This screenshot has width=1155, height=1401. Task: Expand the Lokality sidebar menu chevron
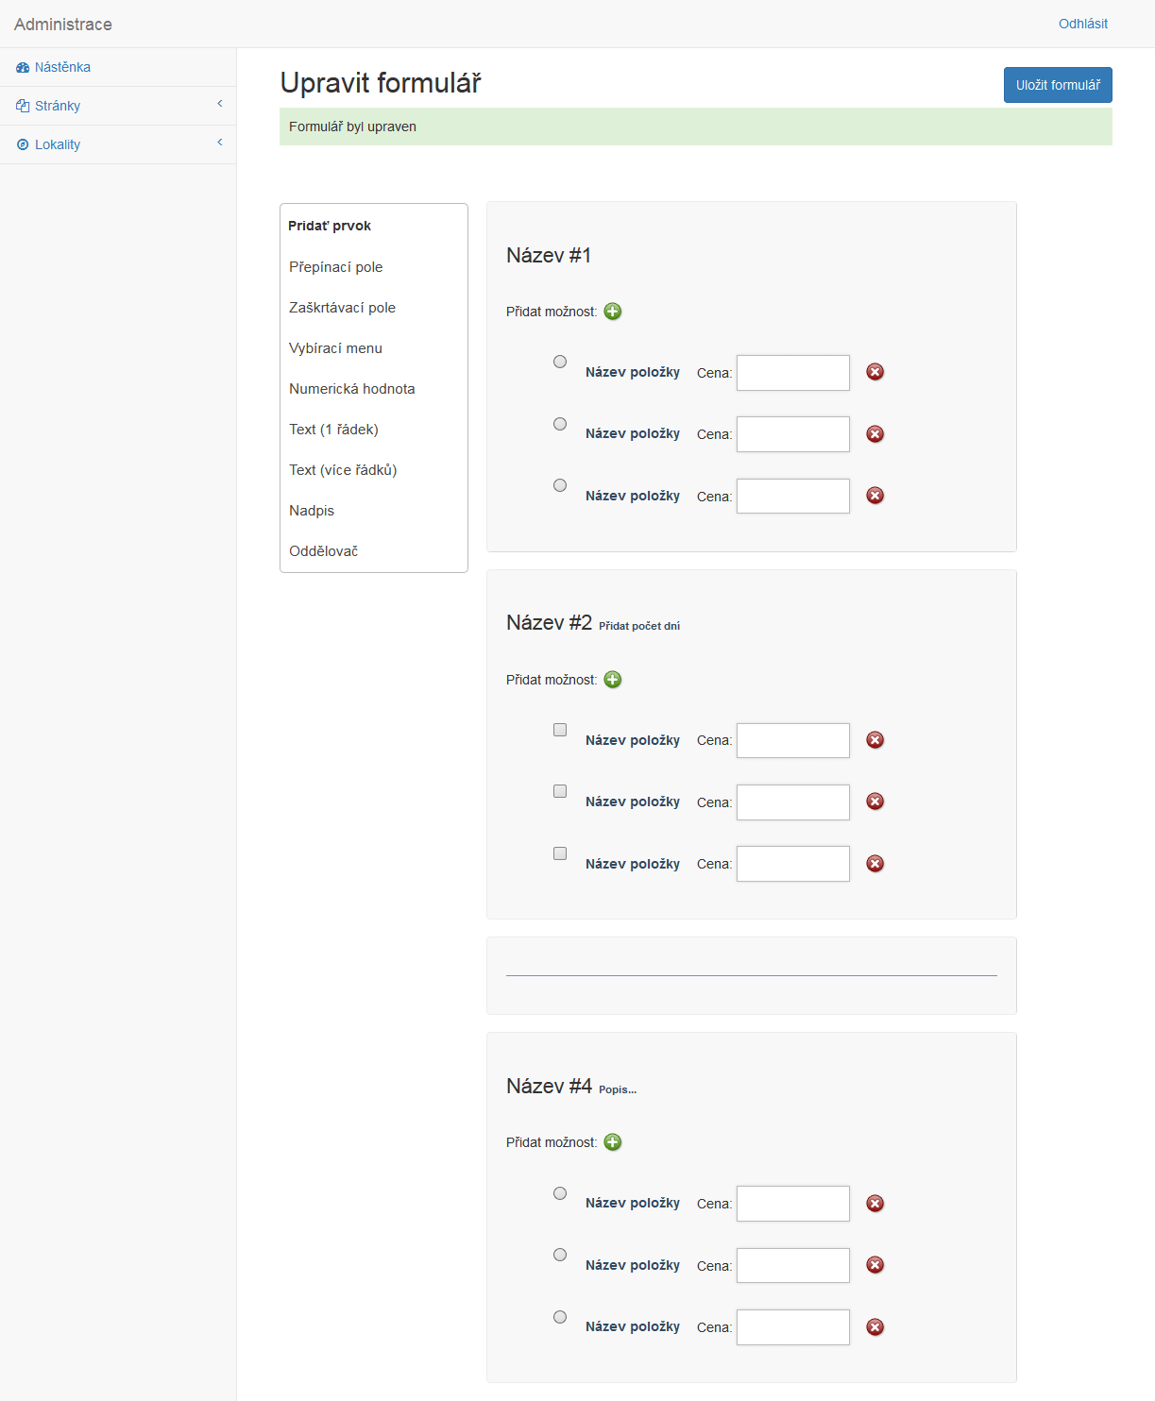(220, 143)
